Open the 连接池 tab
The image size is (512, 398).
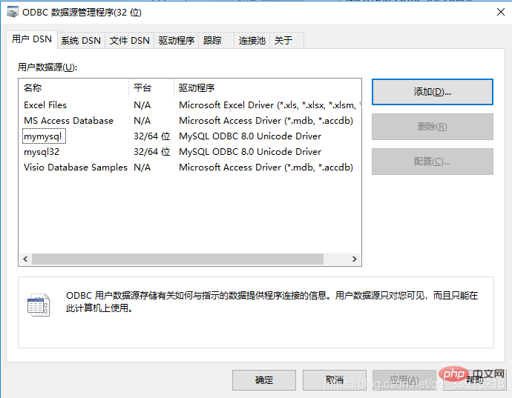(x=252, y=41)
